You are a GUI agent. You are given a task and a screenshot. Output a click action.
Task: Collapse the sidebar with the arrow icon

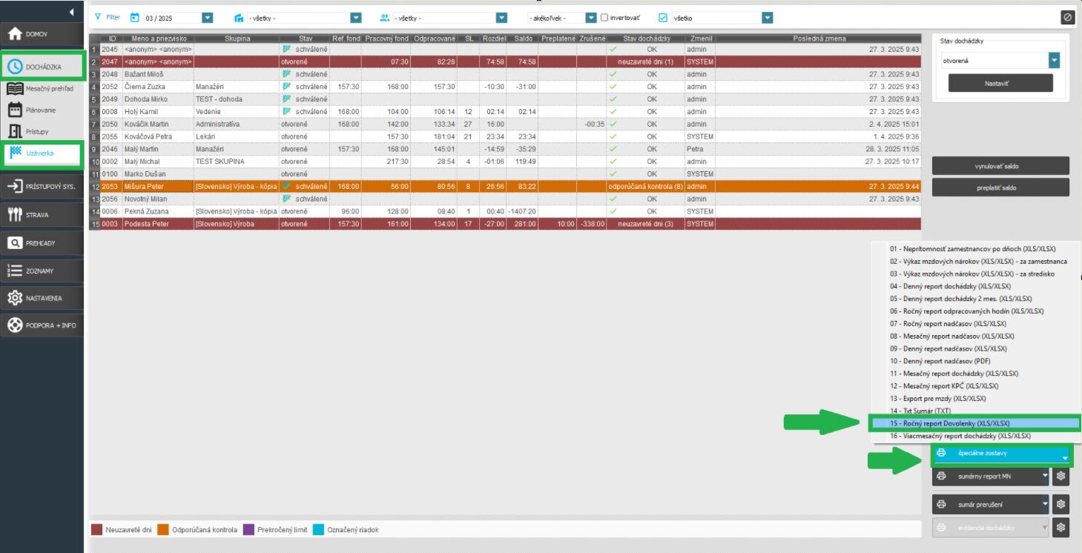(71, 12)
